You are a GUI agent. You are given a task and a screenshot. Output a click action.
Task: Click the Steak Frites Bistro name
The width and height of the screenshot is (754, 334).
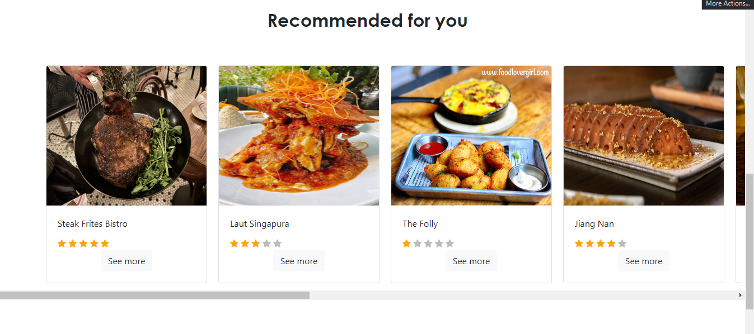[x=92, y=223]
